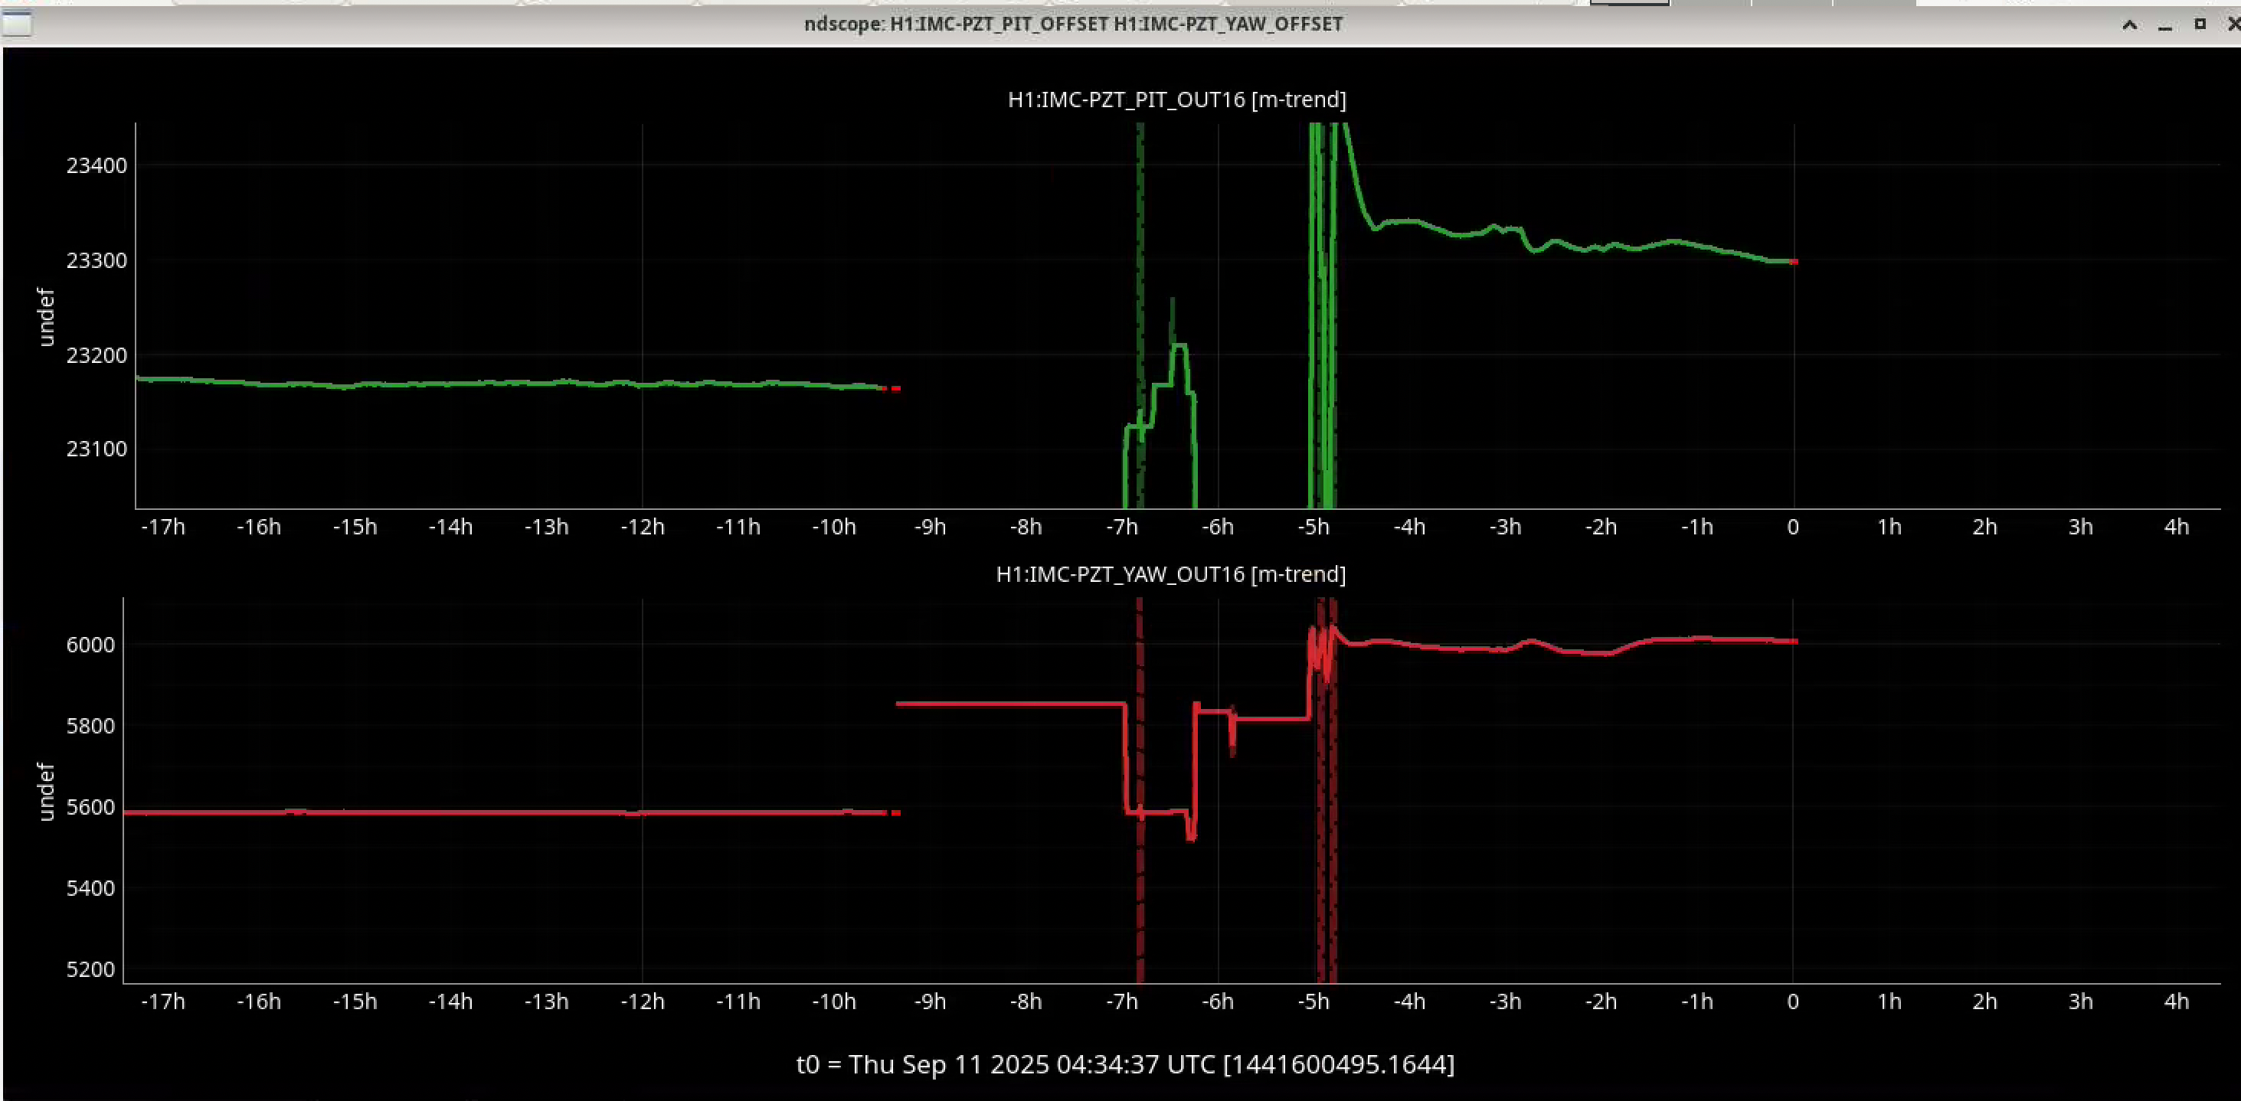
Task: Click the undef y-axis label of the YAW plot
Action: [x=46, y=792]
